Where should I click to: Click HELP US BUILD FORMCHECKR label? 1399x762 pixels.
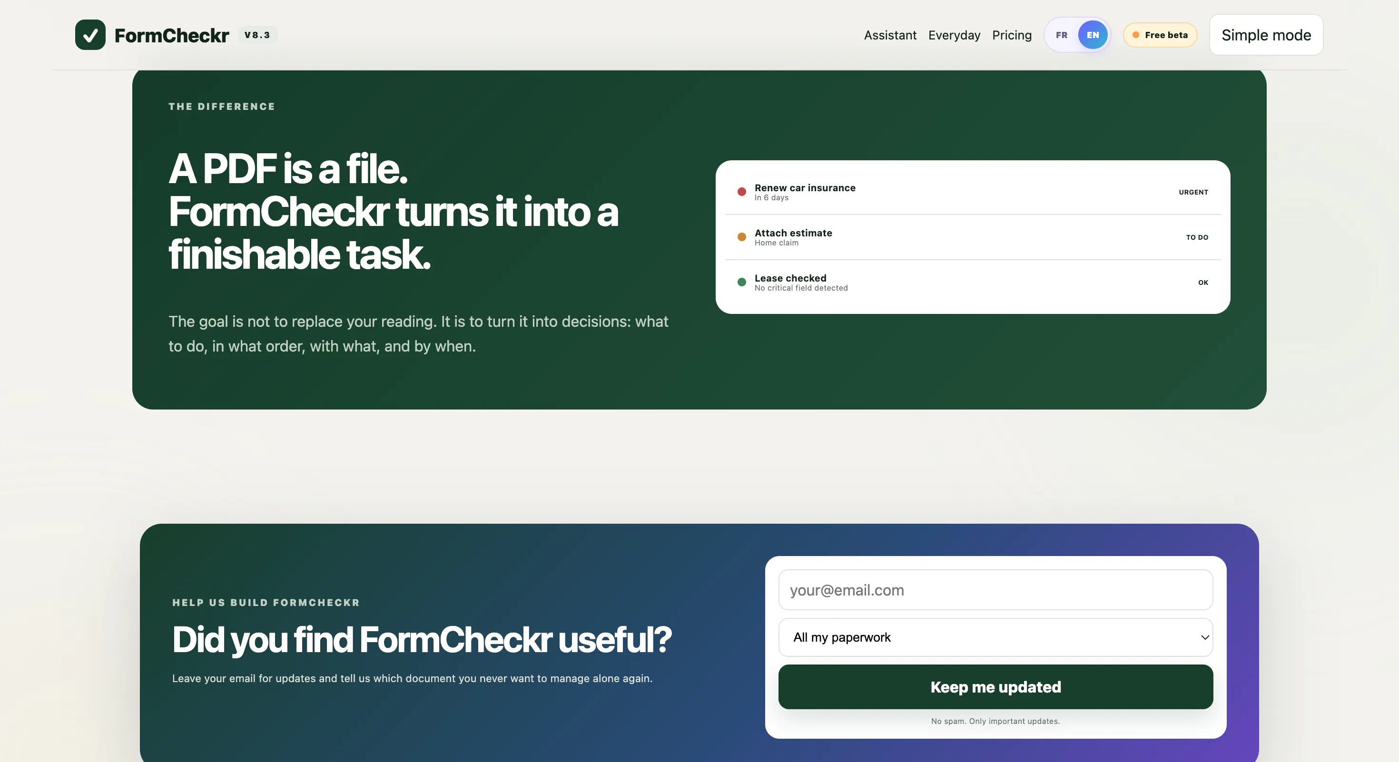pyautogui.click(x=266, y=603)
